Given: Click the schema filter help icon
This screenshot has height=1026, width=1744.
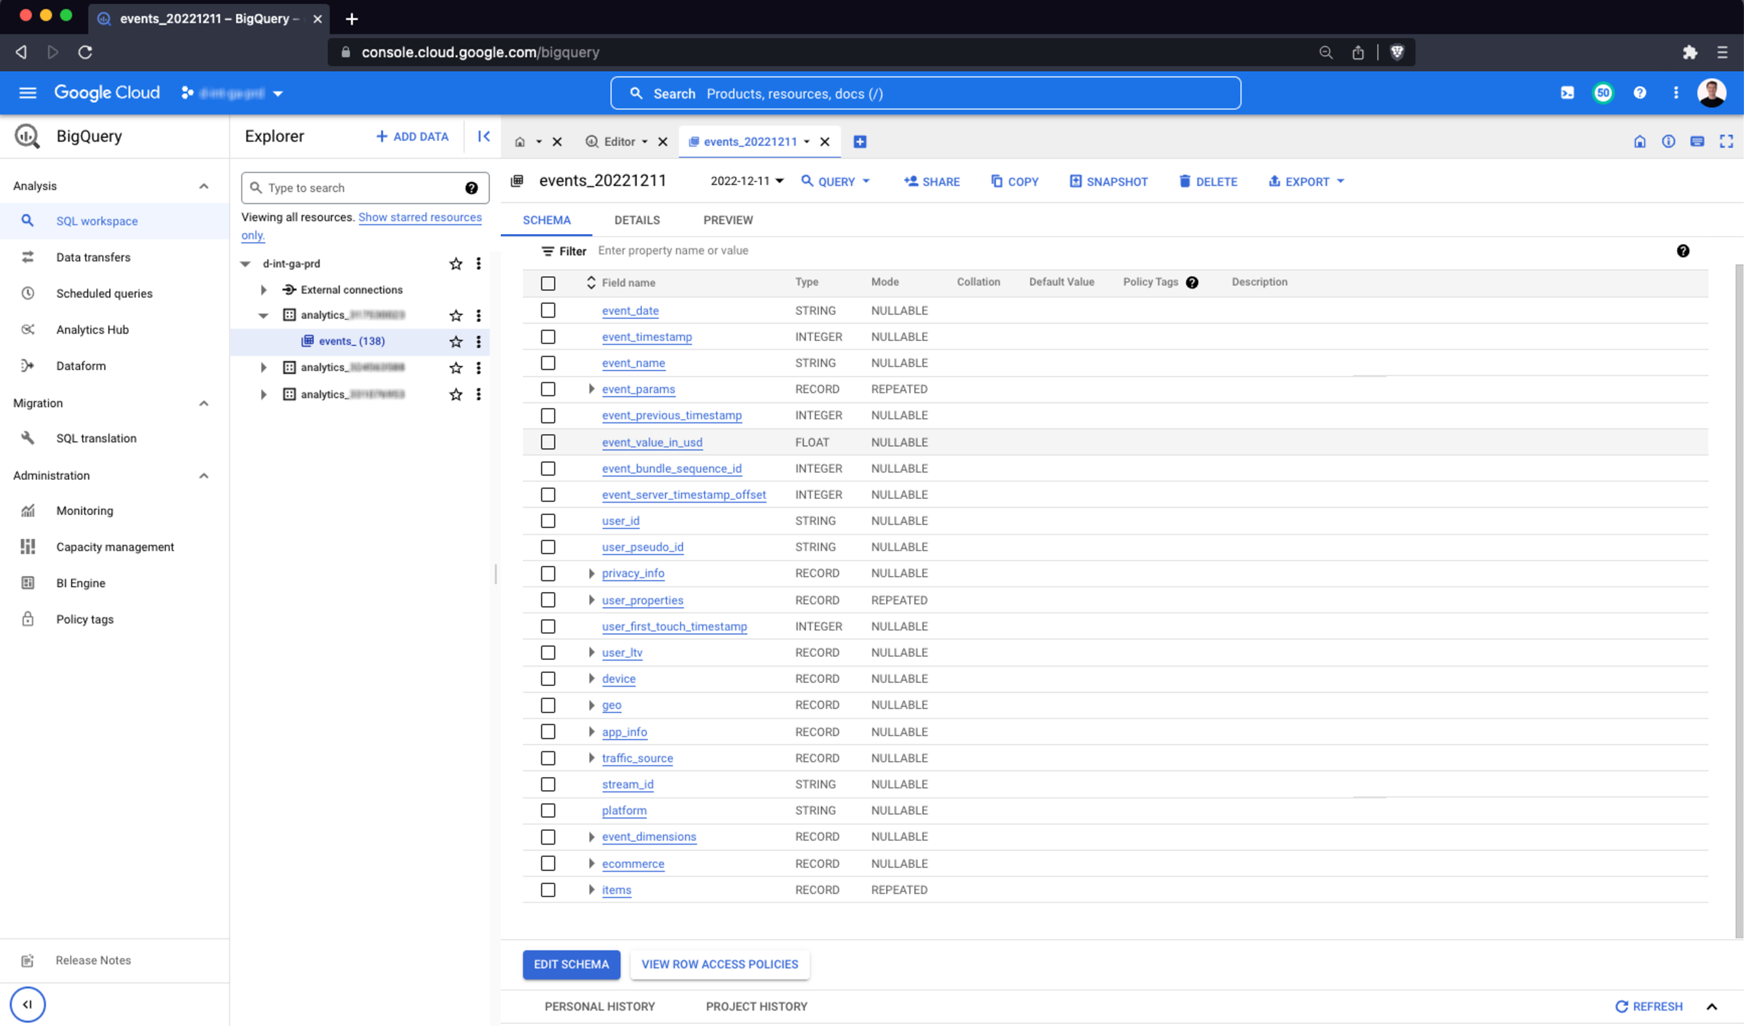Looking at the screenshot, I should tap(1683, 251).
